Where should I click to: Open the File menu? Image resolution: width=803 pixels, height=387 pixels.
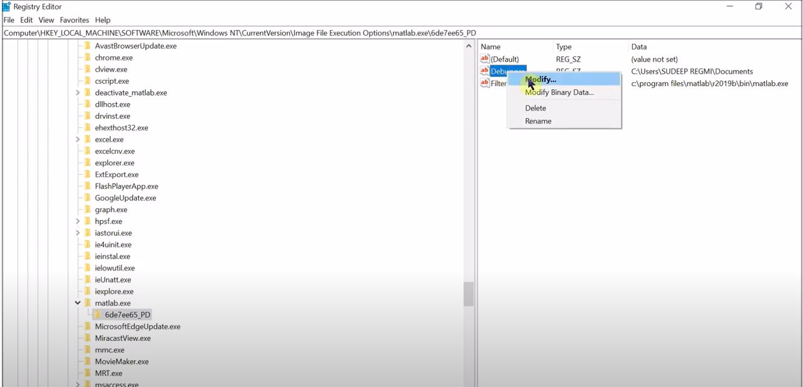click(9, 20)
